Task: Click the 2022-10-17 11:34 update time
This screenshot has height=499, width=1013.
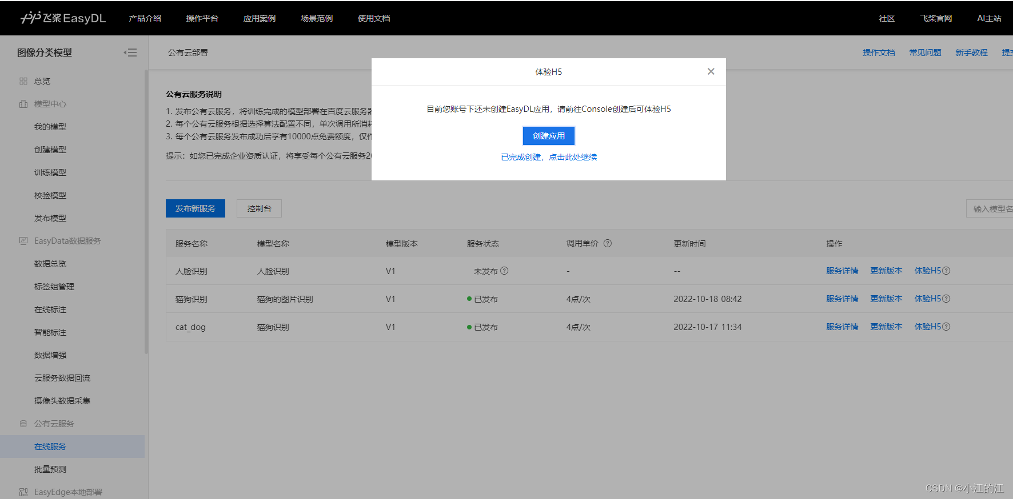Action: tap(708, 327)
